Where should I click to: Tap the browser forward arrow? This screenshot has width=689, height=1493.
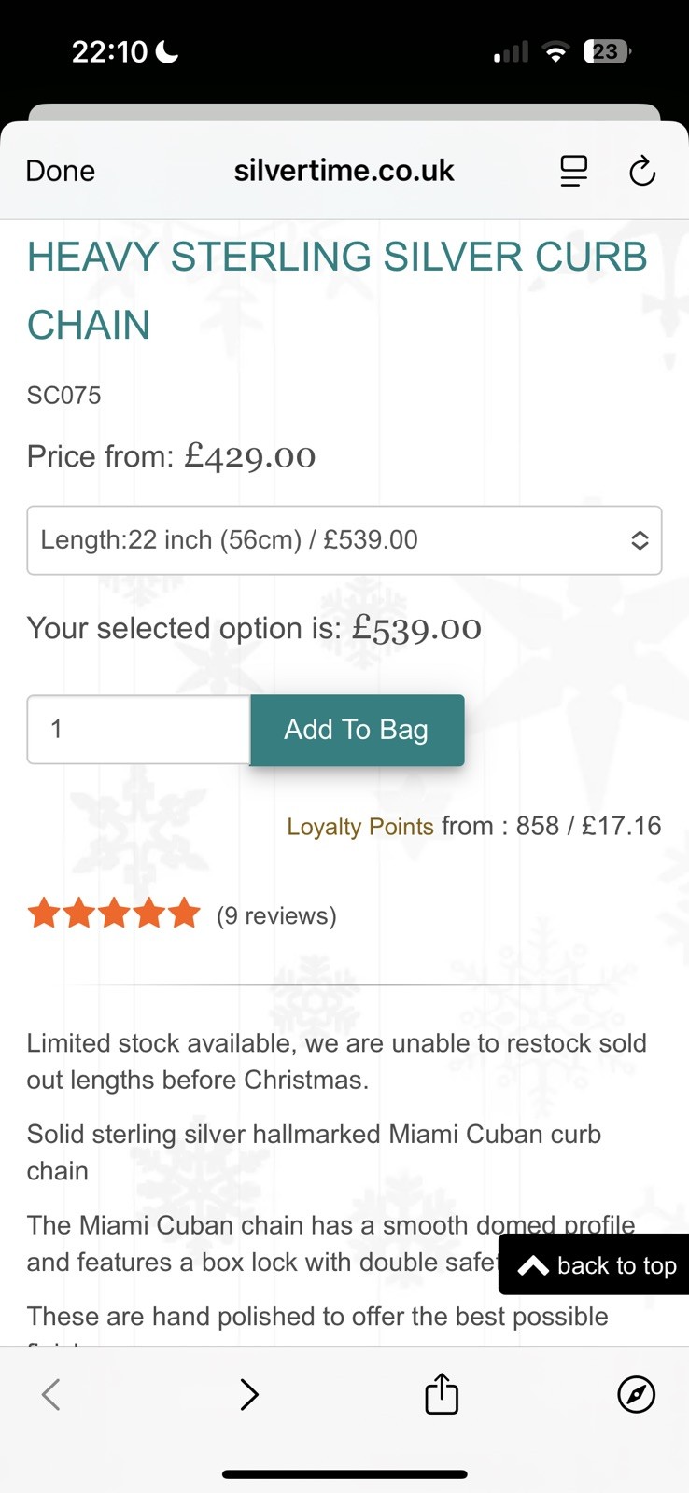248,1394
